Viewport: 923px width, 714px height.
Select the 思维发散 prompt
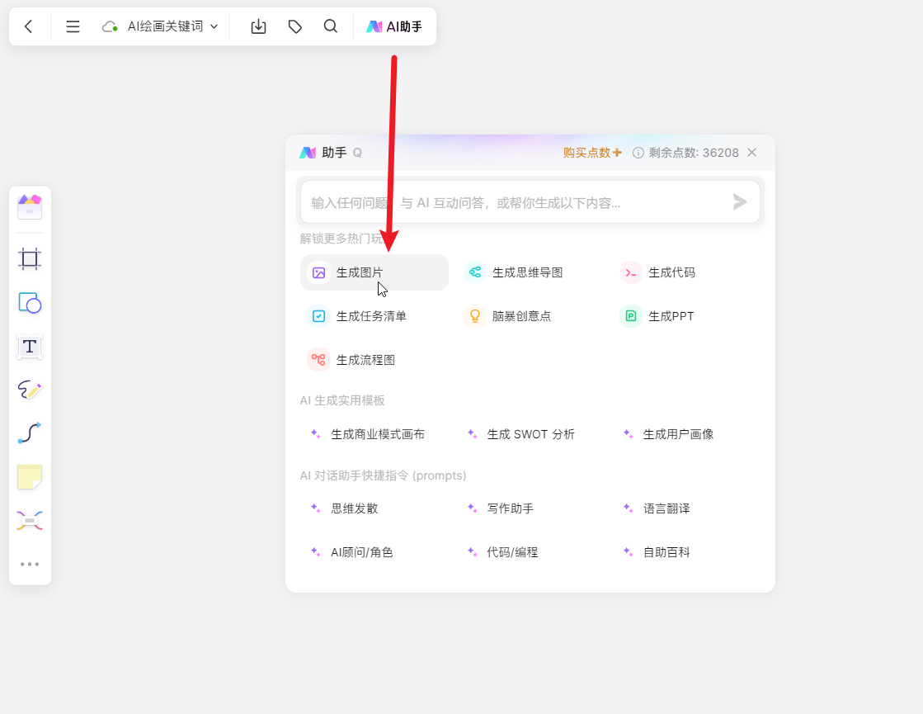coord(344,508)
